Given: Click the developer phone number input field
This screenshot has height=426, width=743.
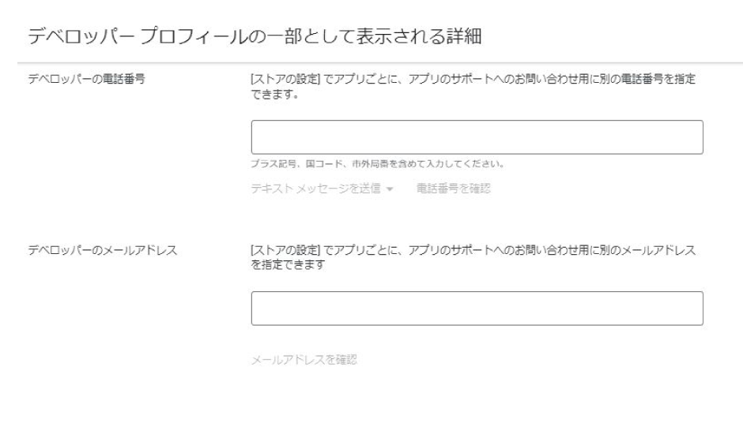Looking at the screenshot, I should [x=477, y=137].
